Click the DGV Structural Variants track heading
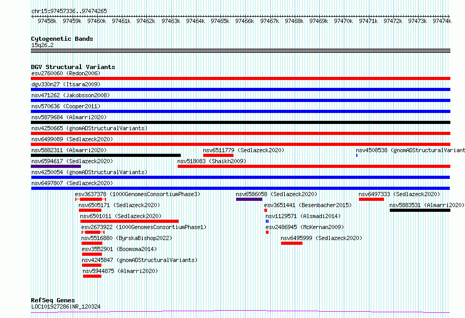465x318 pixels. tap(73, 67)
